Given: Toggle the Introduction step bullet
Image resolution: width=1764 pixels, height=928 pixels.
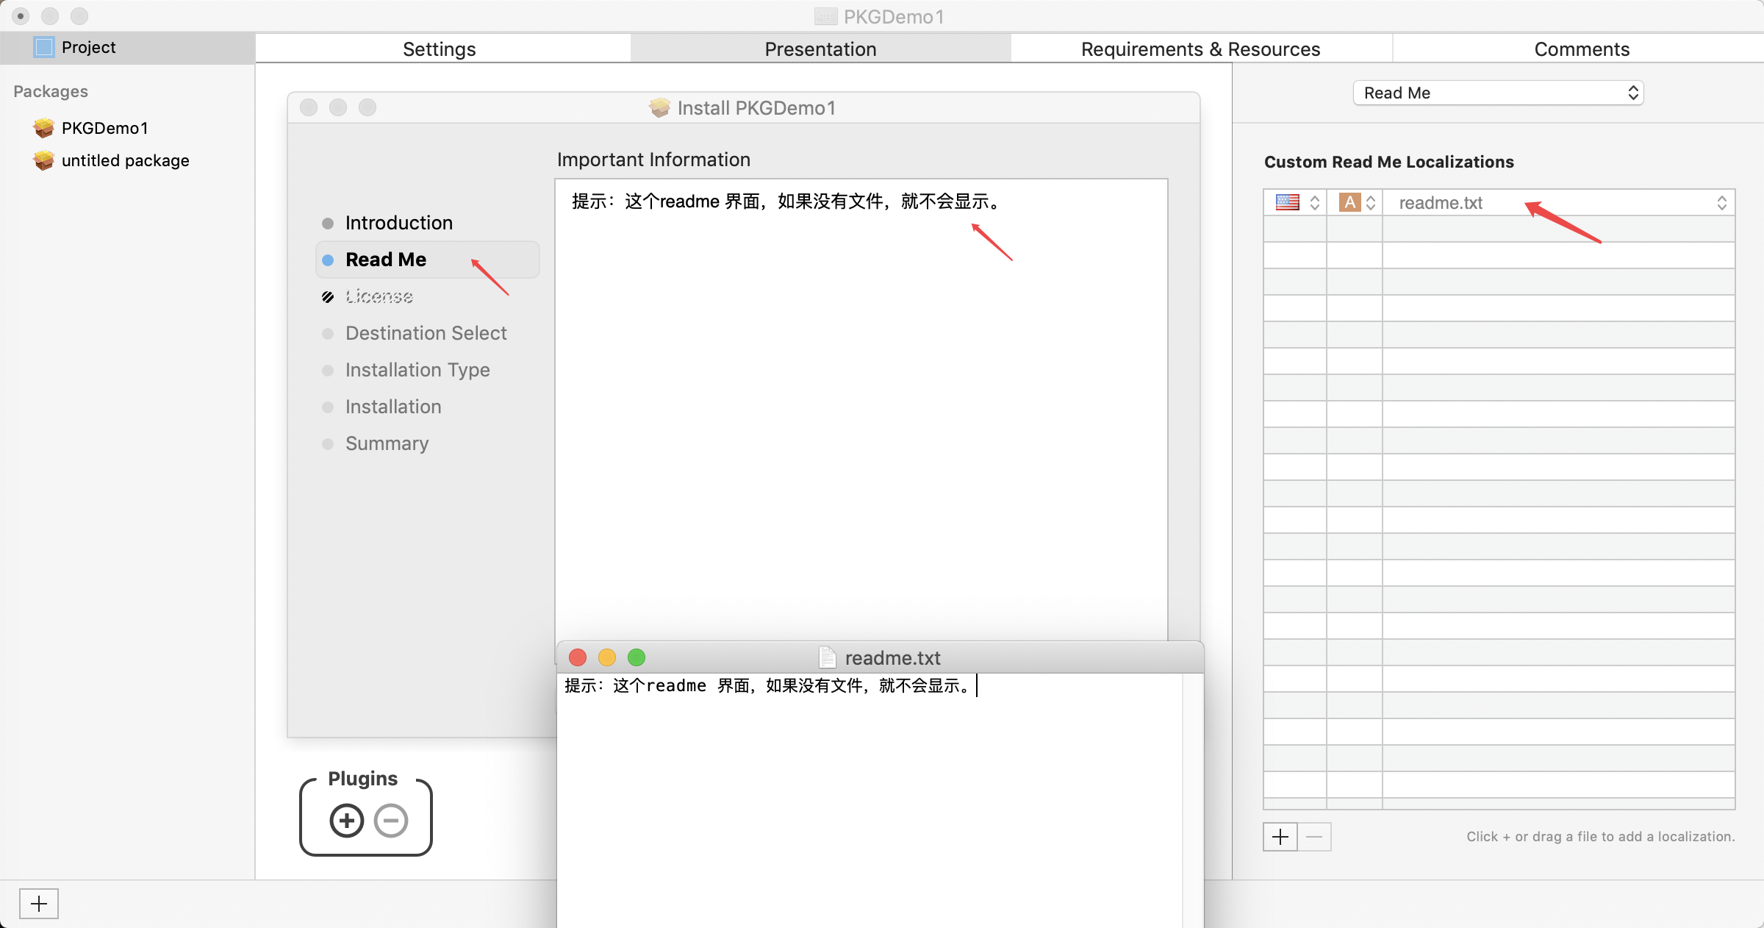Looking at the screenshot, I should tap(328, 223).
